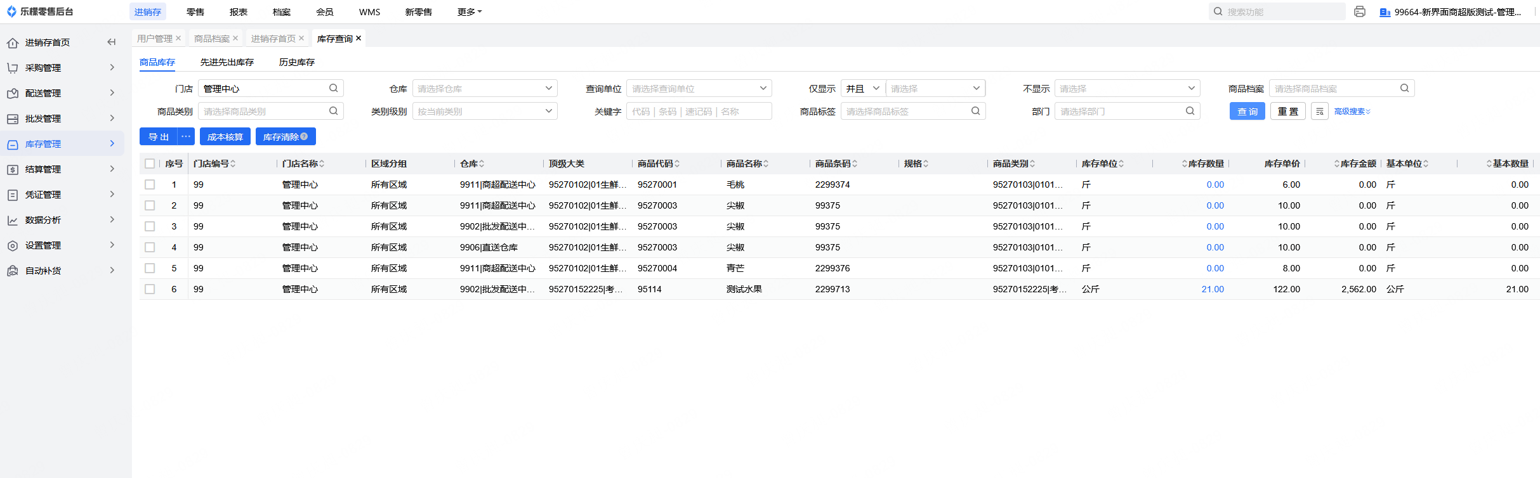Click the 进销存首页 home icon in sidebar
The image size is (1540, 478).
[x=13, y=43]
